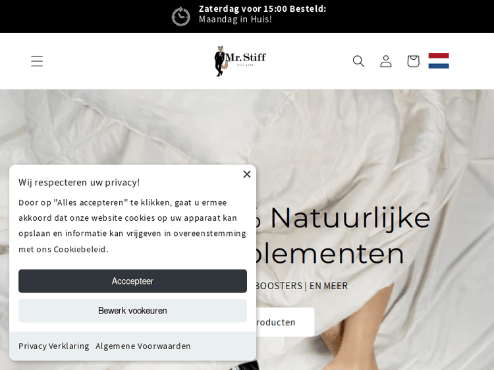Open the Privacy Verklaring link

point(54,346)
